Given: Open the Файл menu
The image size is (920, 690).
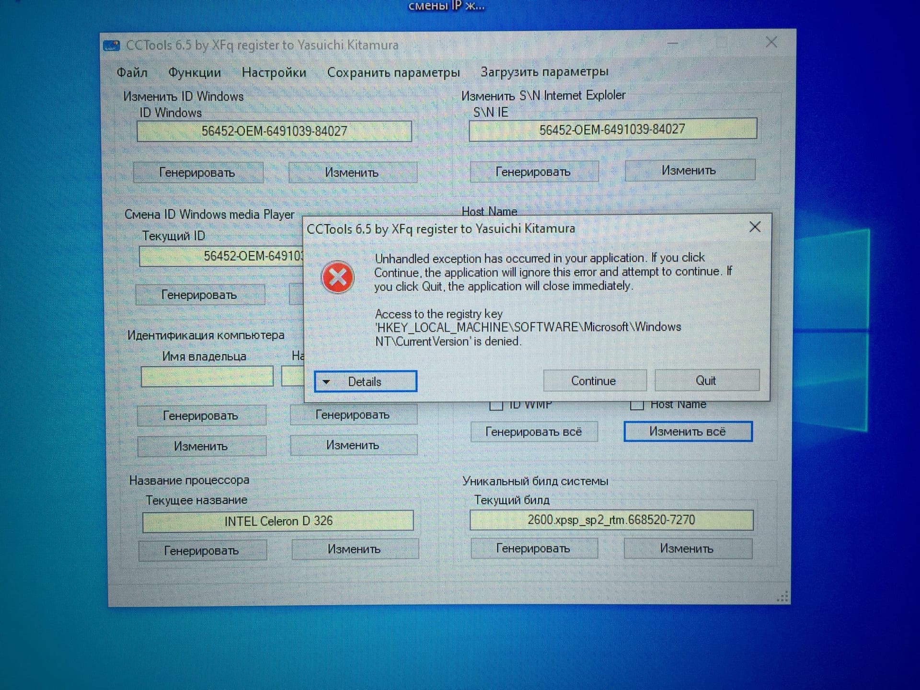Looking at the screenshot, I should [x=132, y=73].
